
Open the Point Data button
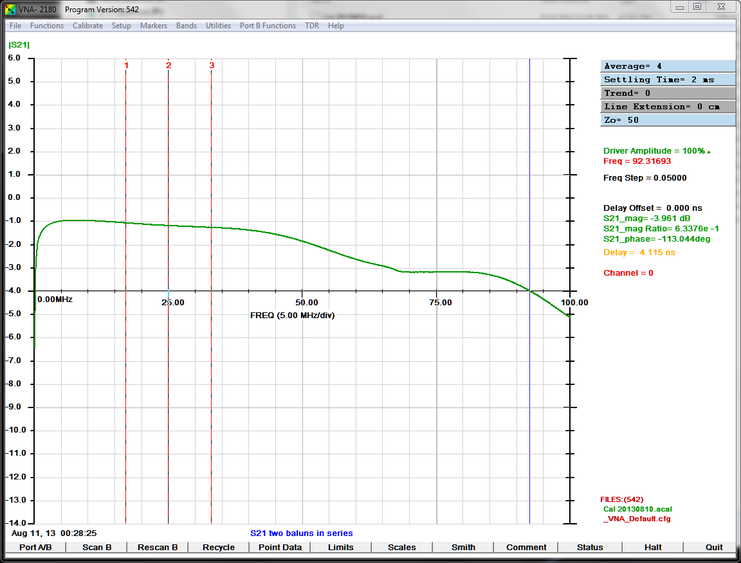(x=280, y=548)
